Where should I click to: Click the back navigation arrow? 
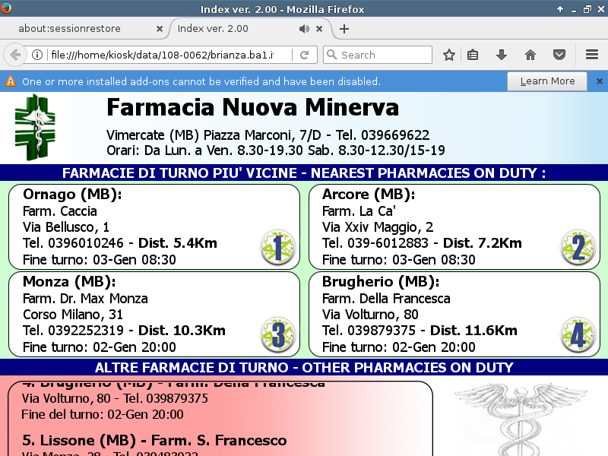click(15, 55)
